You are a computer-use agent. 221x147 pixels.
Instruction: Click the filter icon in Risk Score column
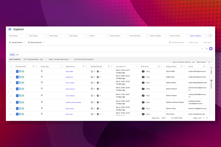(159, 67)
